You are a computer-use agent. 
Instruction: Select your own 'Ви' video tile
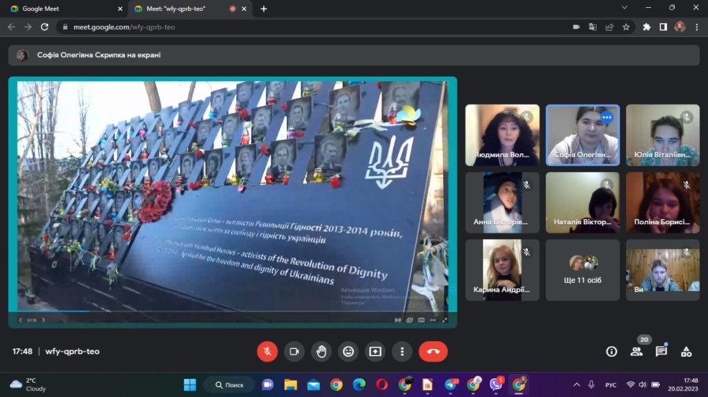tap(662, 270)
